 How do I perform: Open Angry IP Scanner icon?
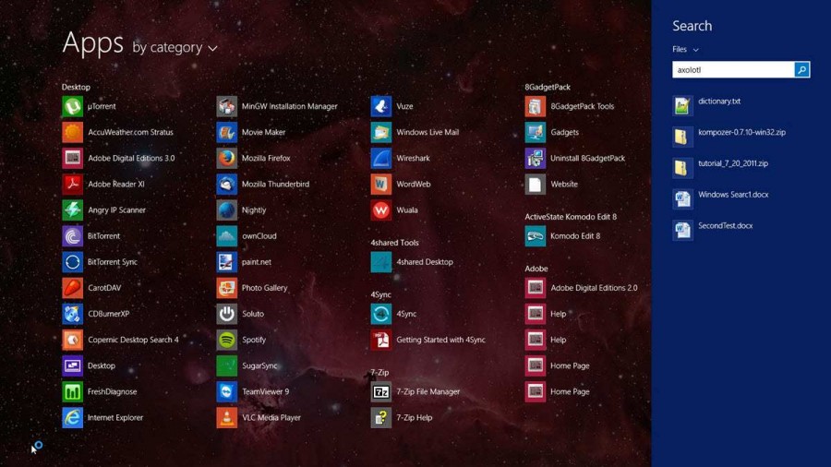tap(73, 210)
